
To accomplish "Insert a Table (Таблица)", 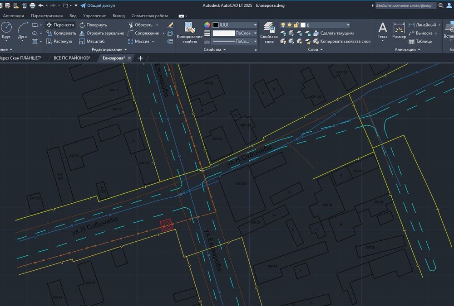I will (420, 41).
